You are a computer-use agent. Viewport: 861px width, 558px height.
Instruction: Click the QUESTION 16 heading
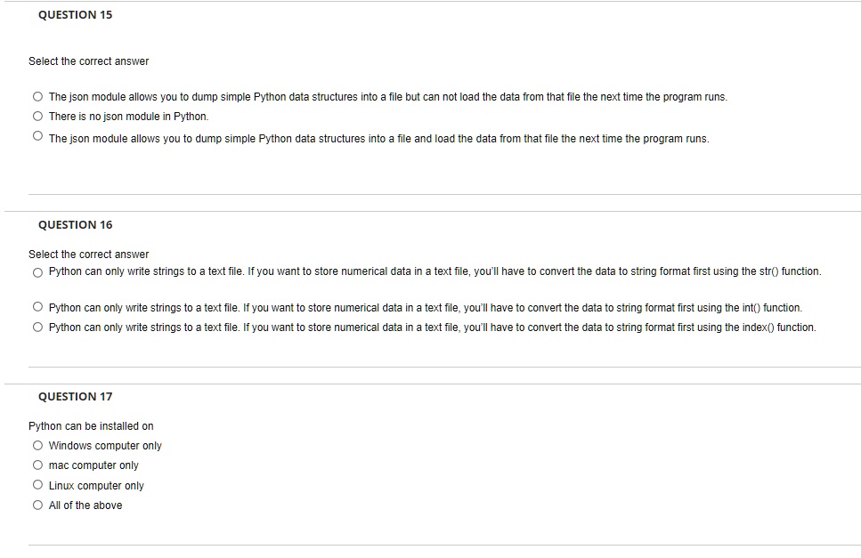75,225
